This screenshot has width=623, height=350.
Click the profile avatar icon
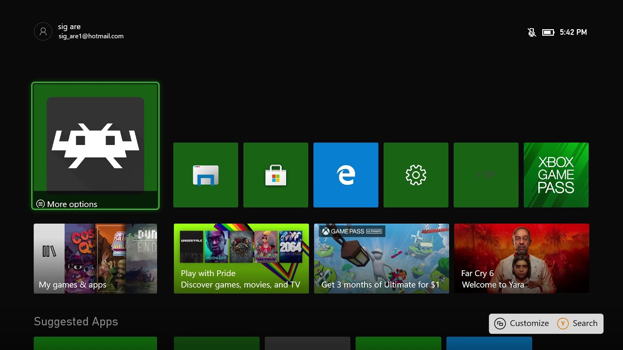tap(43, 32)
